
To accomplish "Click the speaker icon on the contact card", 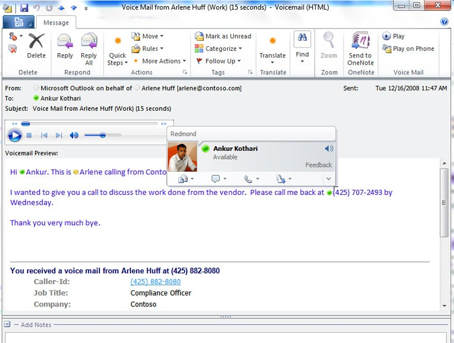I will [x=329, y=149].
